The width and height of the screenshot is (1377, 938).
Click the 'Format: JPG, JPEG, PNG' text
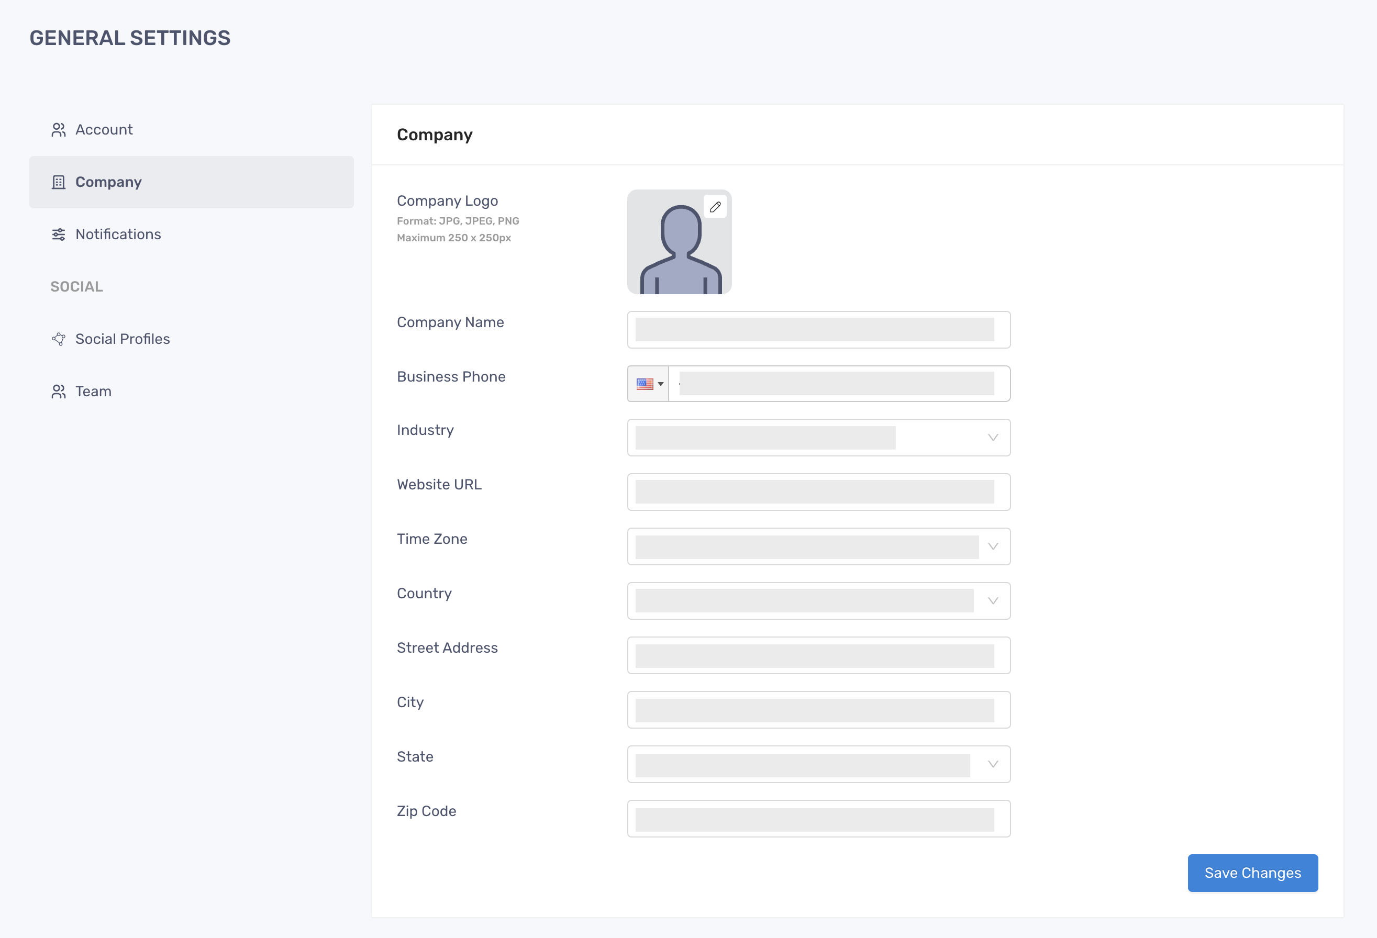tap(458, 221)
